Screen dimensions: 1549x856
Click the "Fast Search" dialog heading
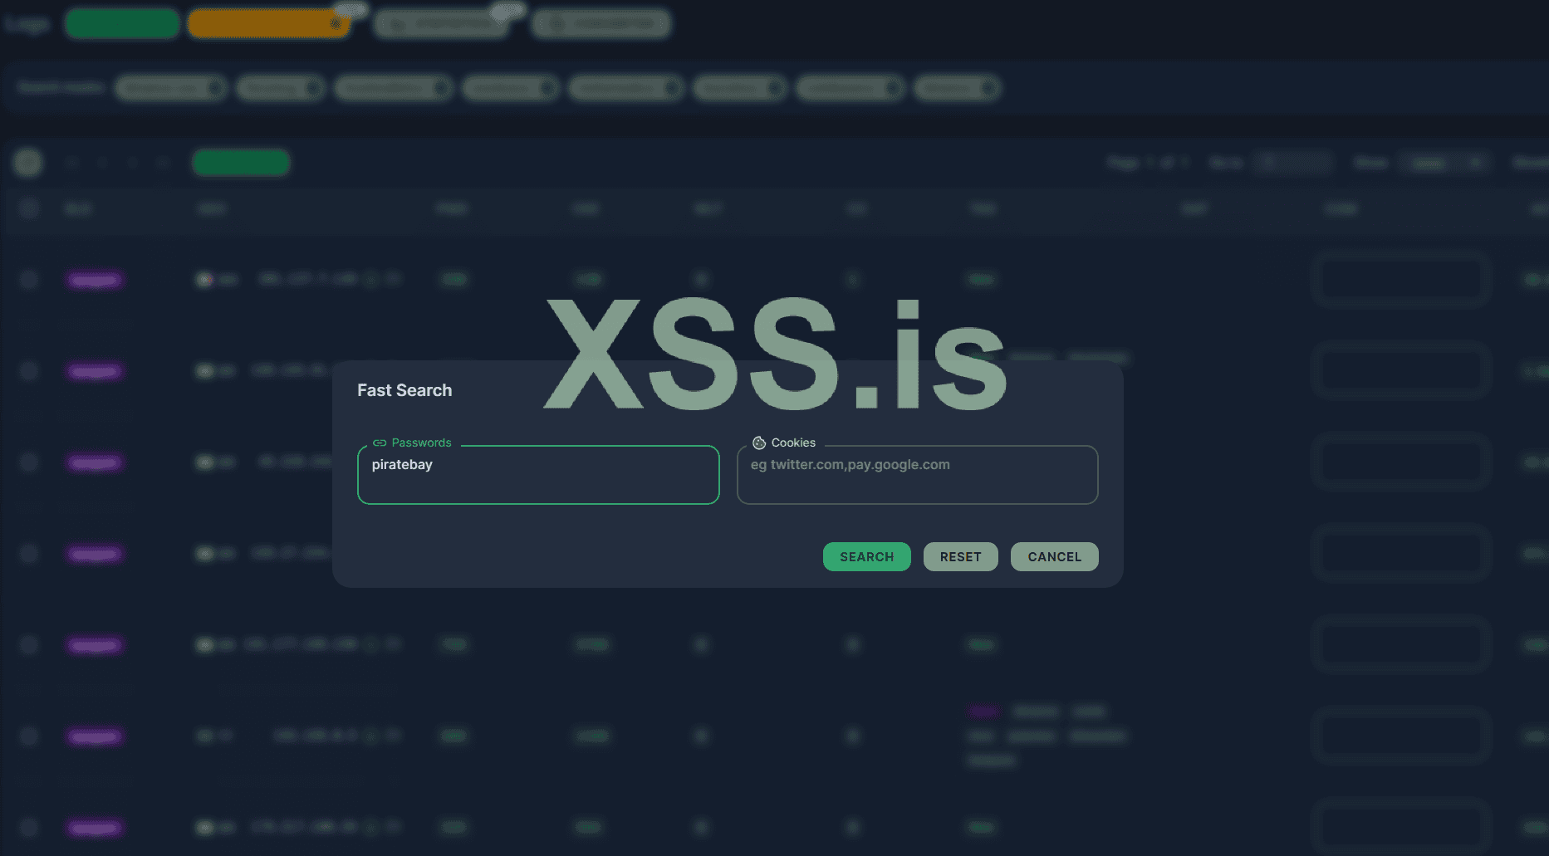404,390
